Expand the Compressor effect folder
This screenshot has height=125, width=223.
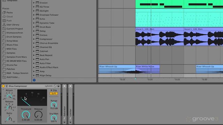point(34,39)
